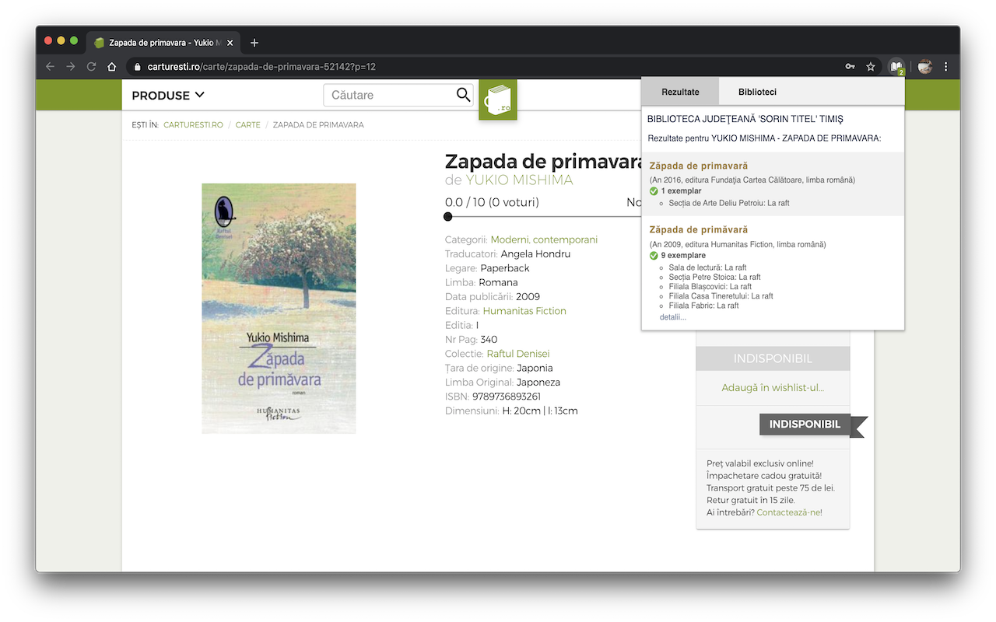996x622 pixels.
Task: Click 'Filiala Blașcovici: La raft' entry
Action: point(710,286)
